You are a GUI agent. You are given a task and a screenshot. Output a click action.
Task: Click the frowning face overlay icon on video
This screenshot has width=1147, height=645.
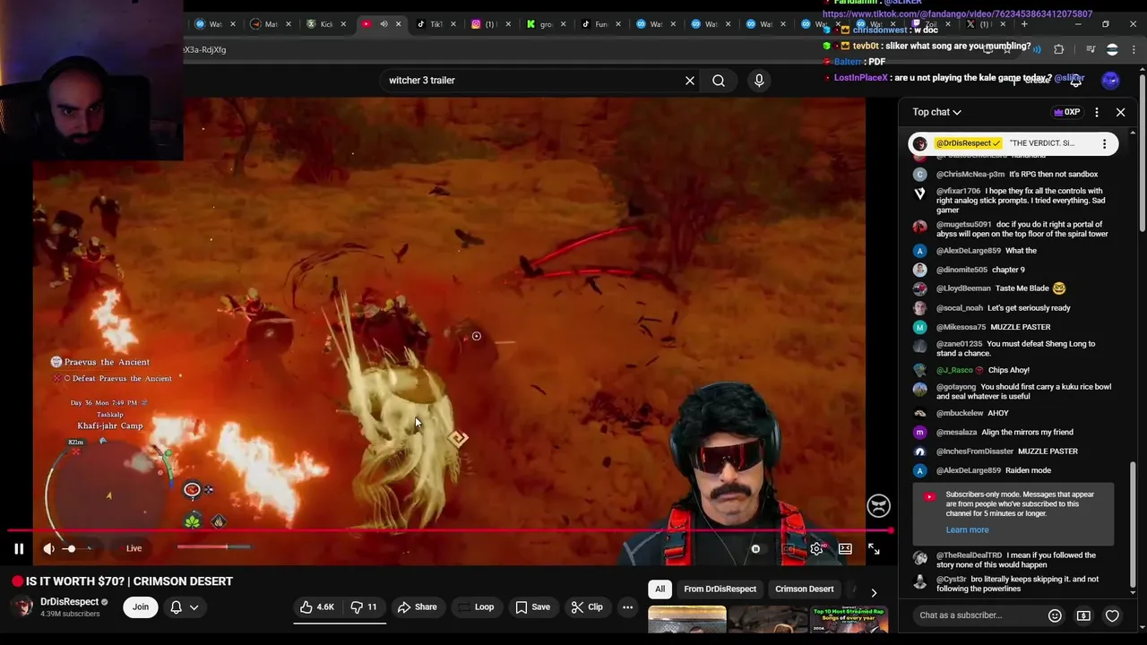(878, 506)
